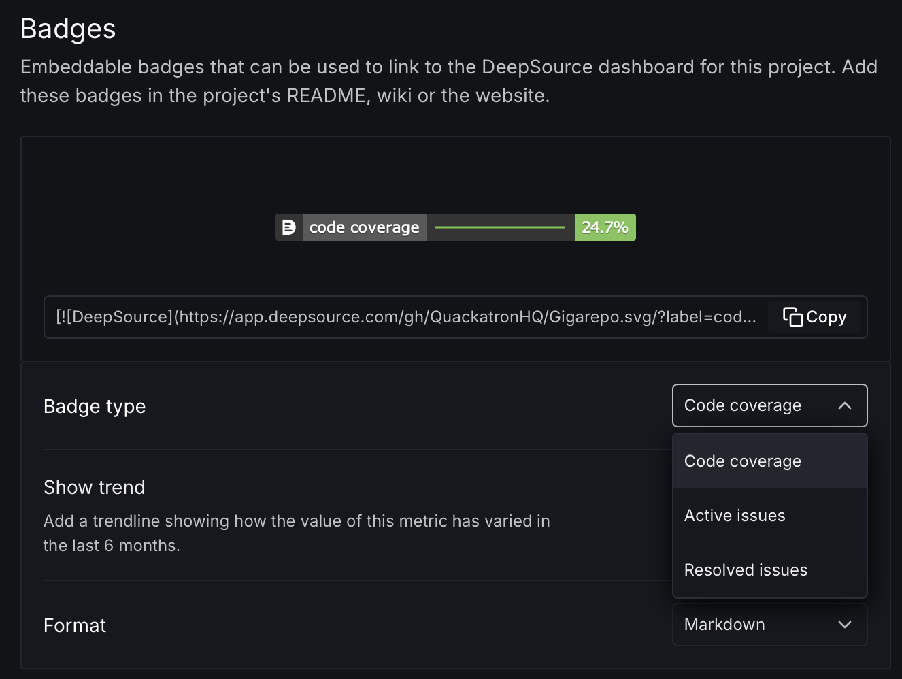Select Code coverage from the dropdown list
The image size is (902, 679).
(743, 461)
